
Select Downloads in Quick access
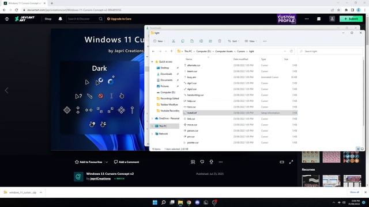[x=167, y=74]
